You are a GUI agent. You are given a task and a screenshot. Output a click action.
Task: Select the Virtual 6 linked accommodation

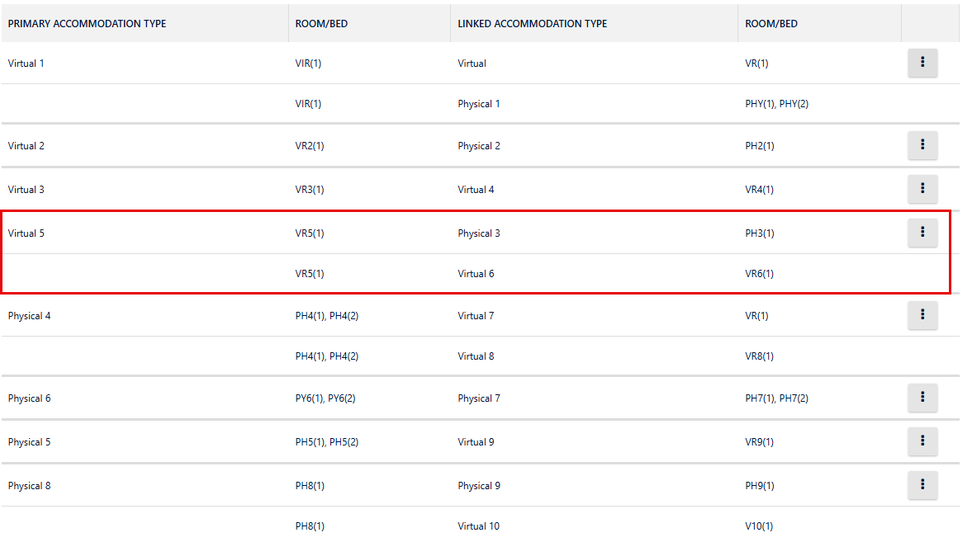[476, 274]
